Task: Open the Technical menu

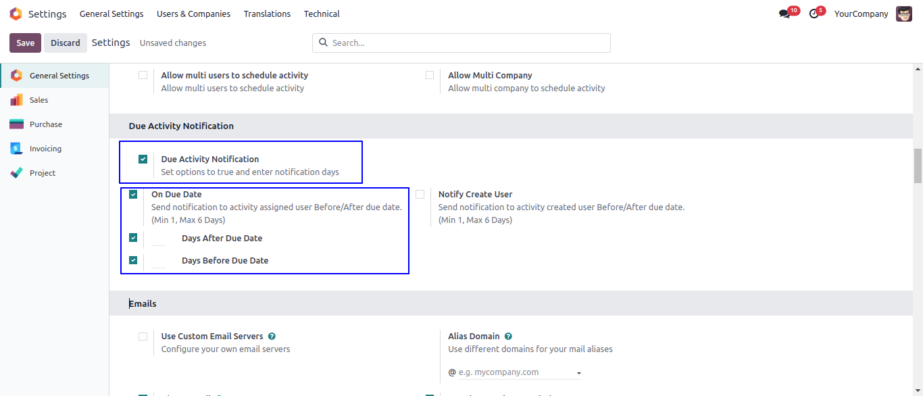Action: pos(322,14)
